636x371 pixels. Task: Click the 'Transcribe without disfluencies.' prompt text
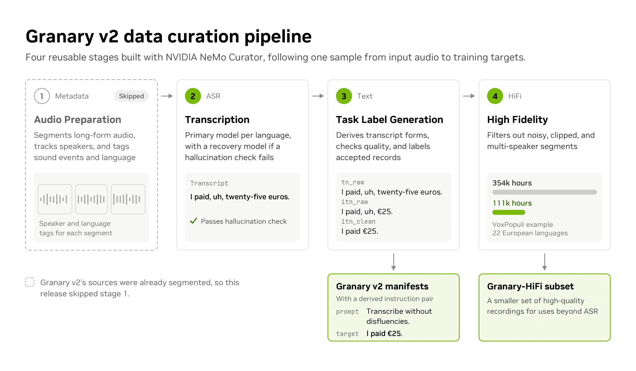[399, 316]
